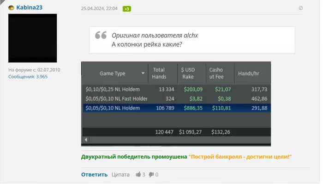This screenshot has height=184, width=323.
Task: Click the gold user status icon
Action: coord(11,8)
